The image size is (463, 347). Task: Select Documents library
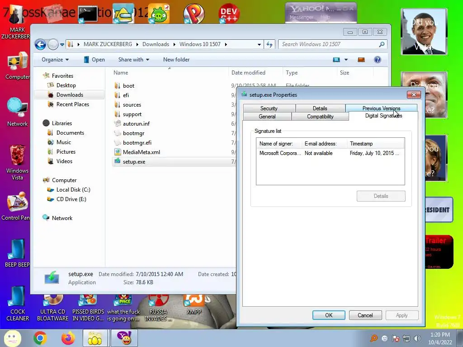pos(70,133)
